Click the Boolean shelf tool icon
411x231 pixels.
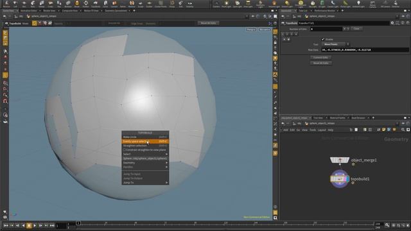click(68, 4)
